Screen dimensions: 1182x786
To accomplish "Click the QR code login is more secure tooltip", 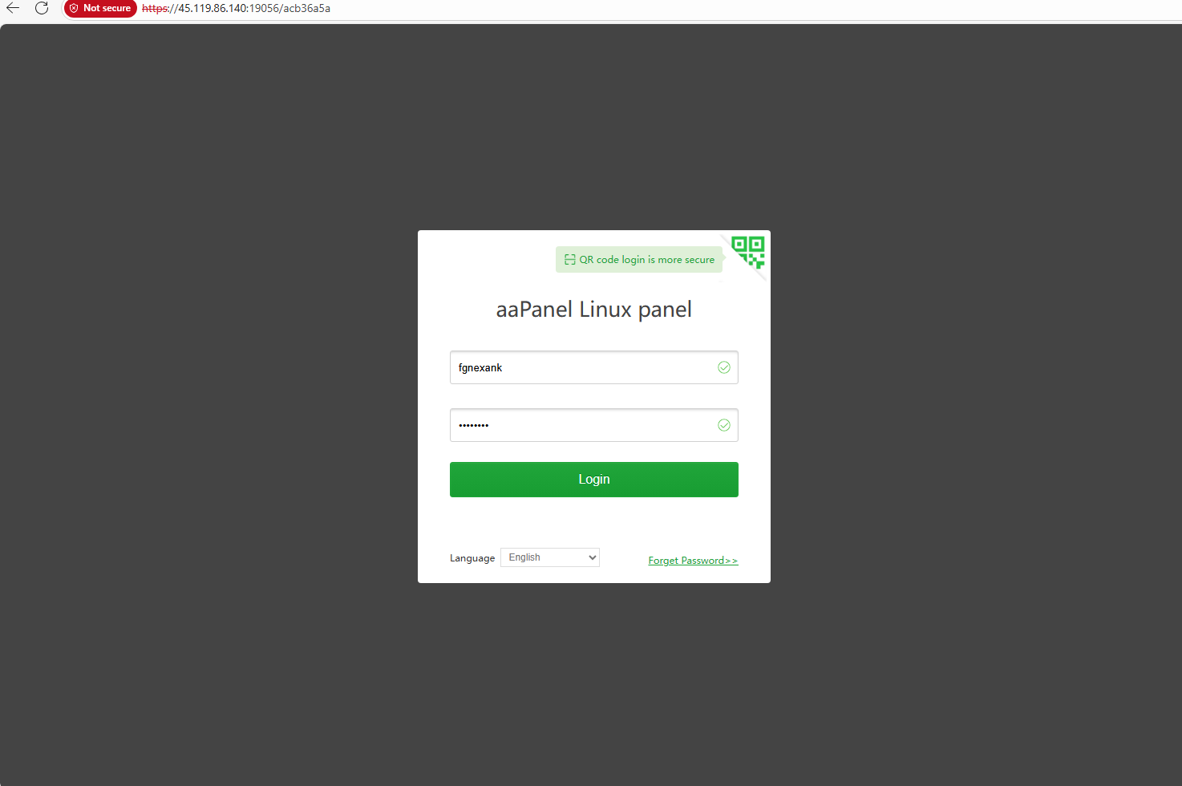I will point(639,260).
